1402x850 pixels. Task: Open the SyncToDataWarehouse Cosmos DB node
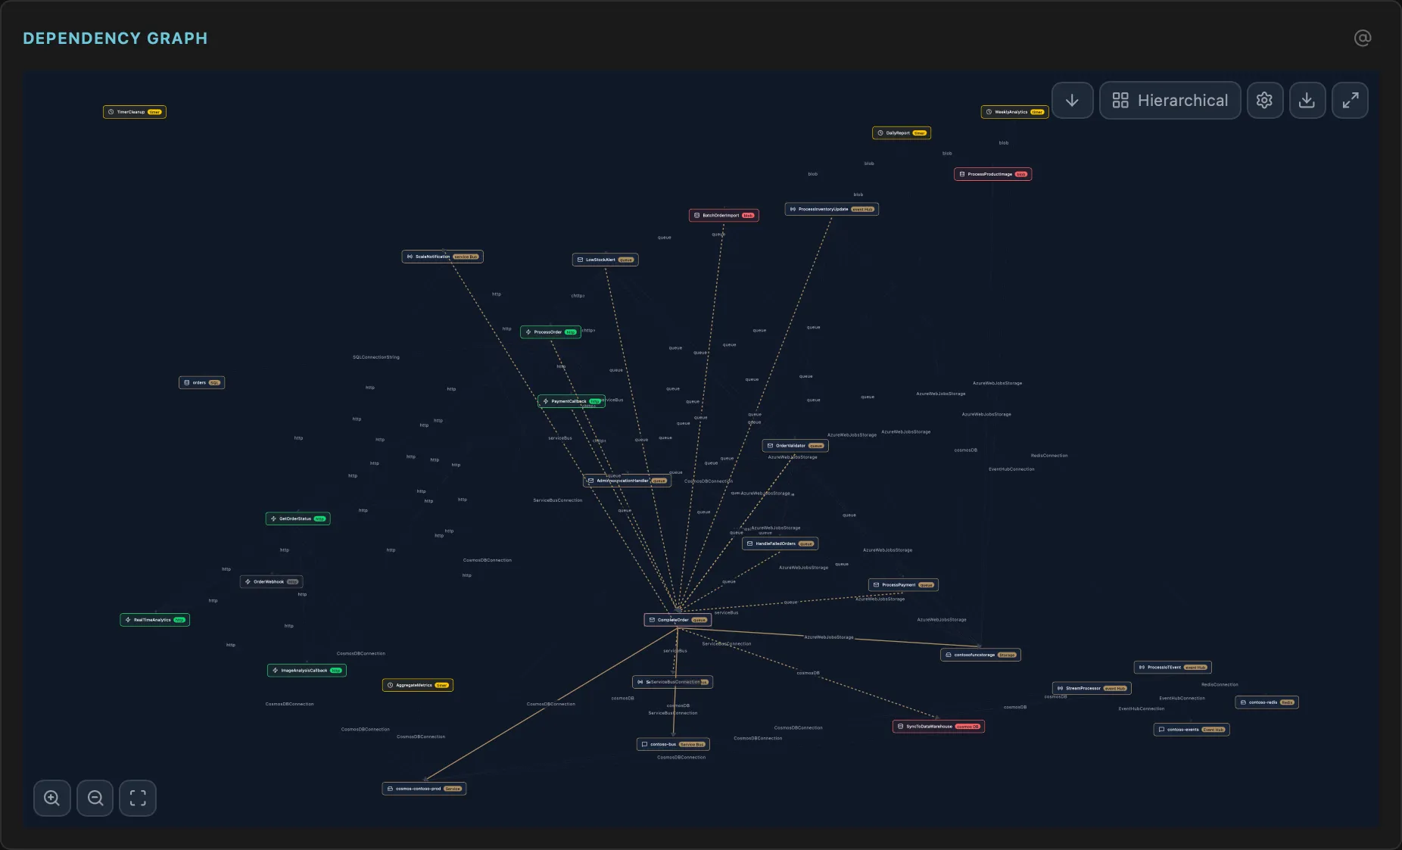(939, 725)
